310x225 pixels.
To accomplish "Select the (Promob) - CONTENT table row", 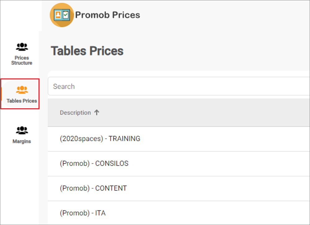I will pos(179,188).
